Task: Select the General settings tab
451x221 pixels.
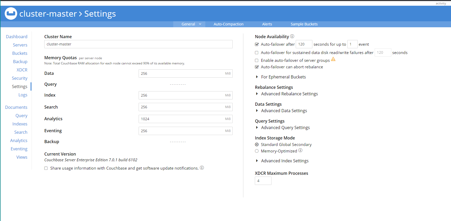Action: (x=188, y=24)
